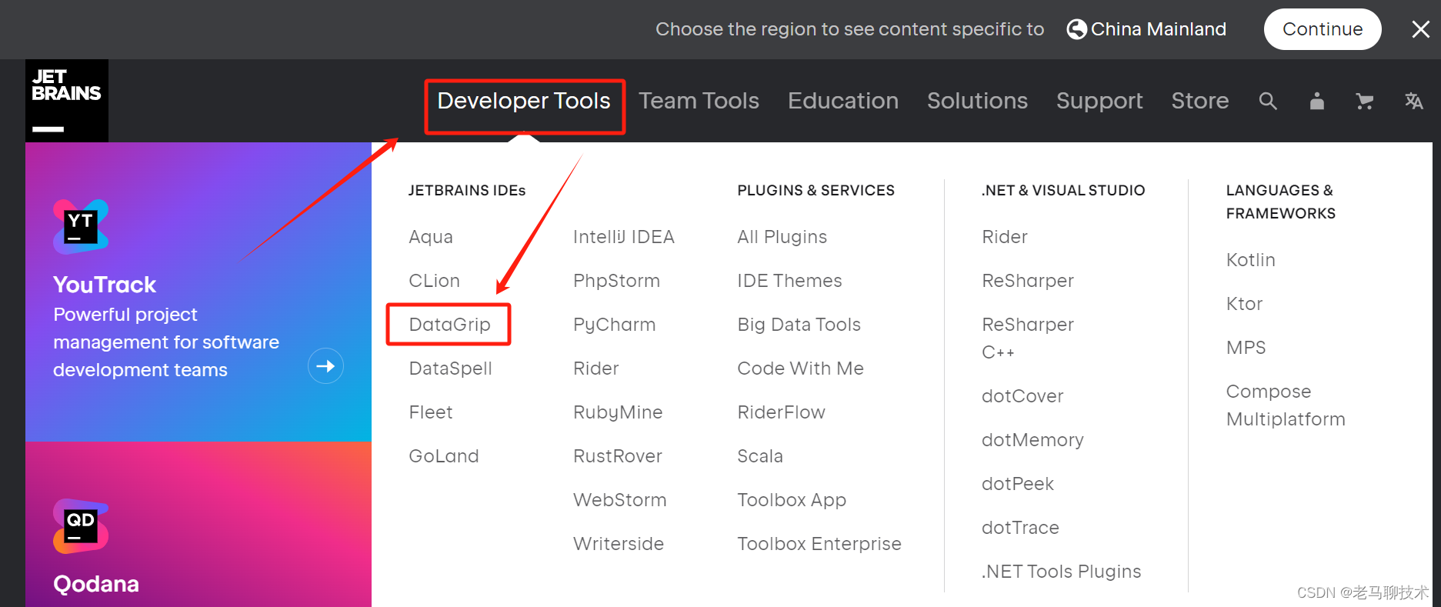
Task: Open the Scala plugin link
Action: [760, 456]
